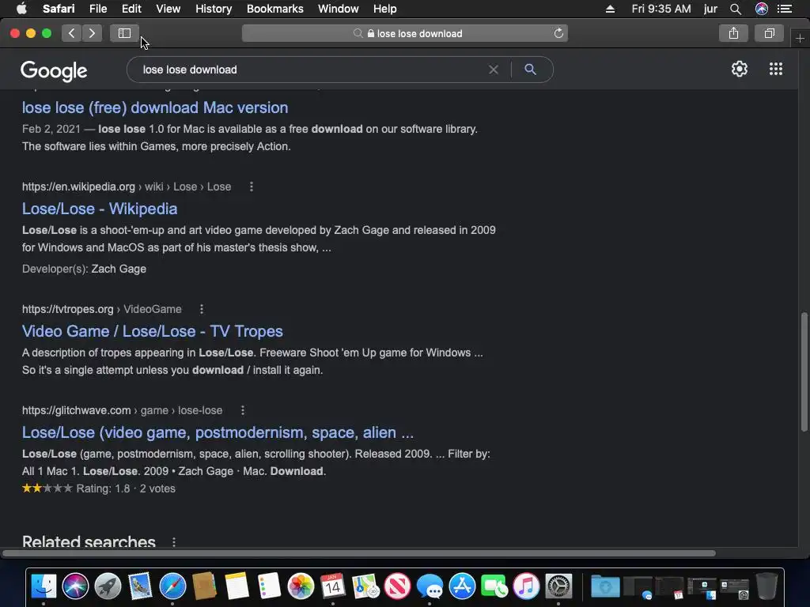
Task: Open options for the glitchwave.com result
Action: click(x=242, y=410)
